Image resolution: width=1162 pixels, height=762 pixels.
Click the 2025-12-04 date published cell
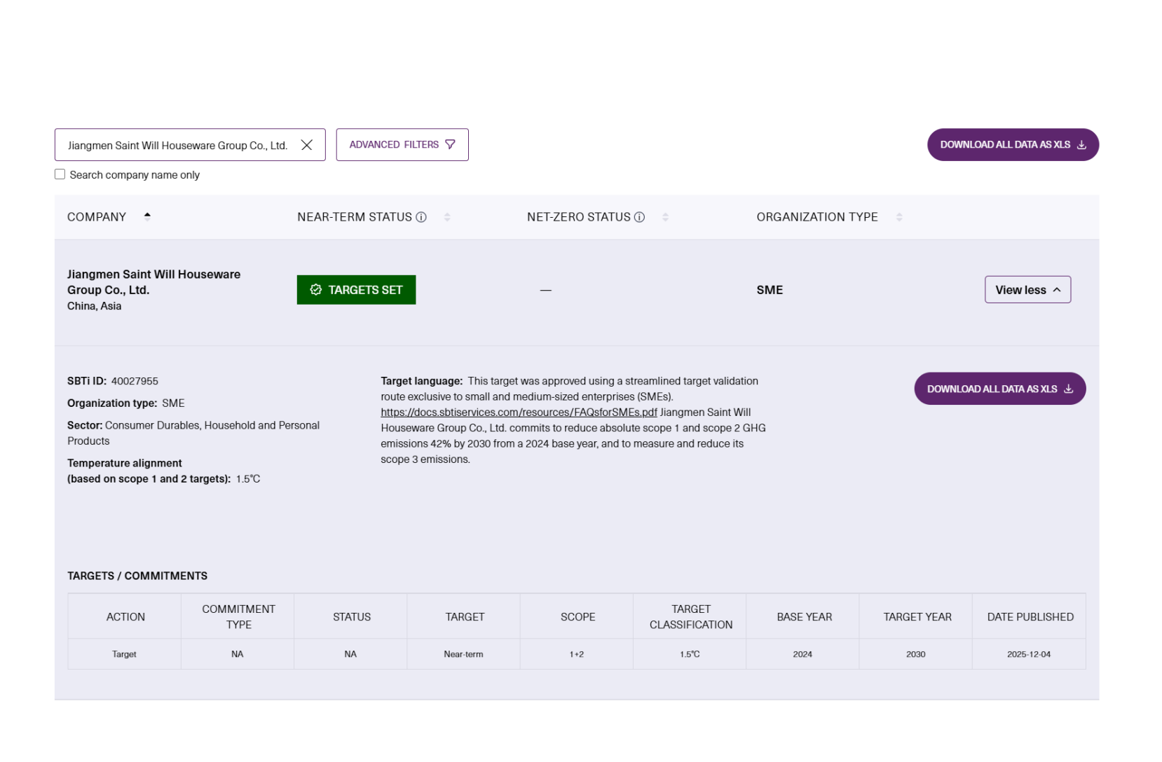point(1028,654)
